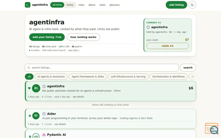
Task: Click the =03 rank badge for Pydantic AI
Action: 36,136
